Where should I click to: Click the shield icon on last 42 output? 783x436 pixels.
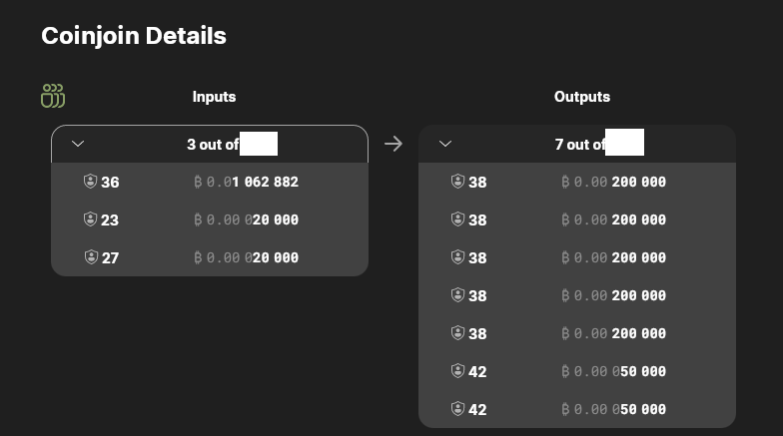457,409
